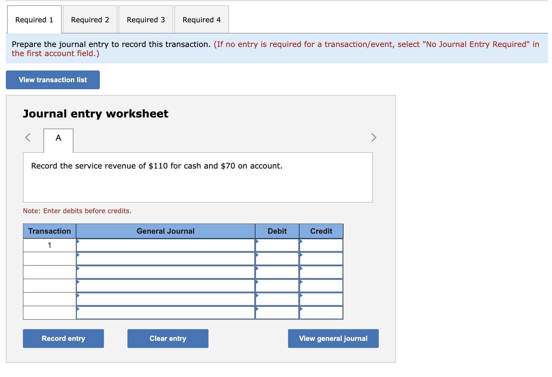This screenshot has height=377, width=552.
Task: Select second row Debit field
Action: [x=277, y=259]
